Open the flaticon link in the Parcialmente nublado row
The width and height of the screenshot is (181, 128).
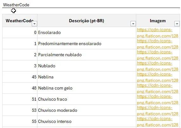pyautogui.click(x=158, y=55)
